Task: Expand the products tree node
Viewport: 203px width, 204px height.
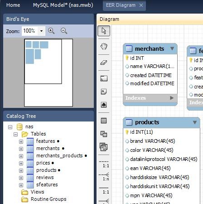Action: pyautogui.click(x=21, y=170)
